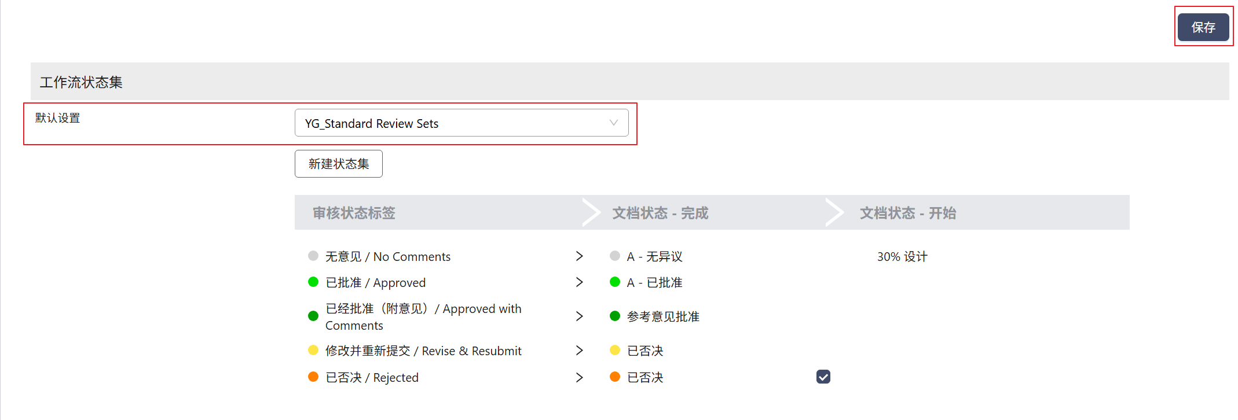Click arrow next to 已否决 / Rejected
The image size is (1238, 420).
(x=579, y=378)
